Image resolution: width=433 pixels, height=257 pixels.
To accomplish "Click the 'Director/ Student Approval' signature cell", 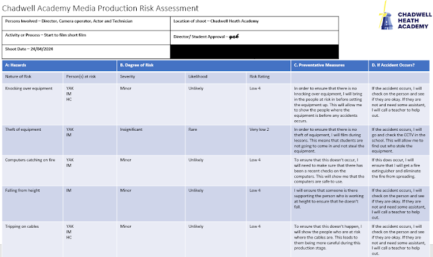I will [254, 38].
